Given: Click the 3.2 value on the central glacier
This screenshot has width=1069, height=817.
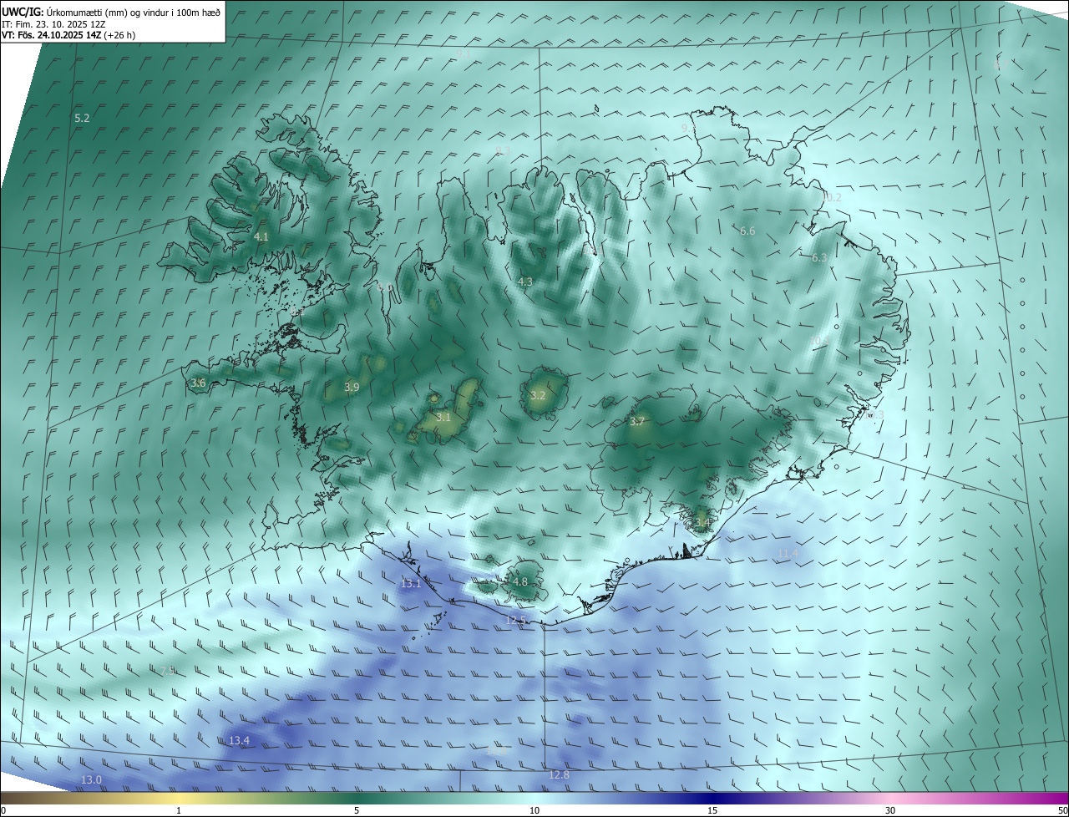Looking at the screenshot, I should click(x=538, y=395).
